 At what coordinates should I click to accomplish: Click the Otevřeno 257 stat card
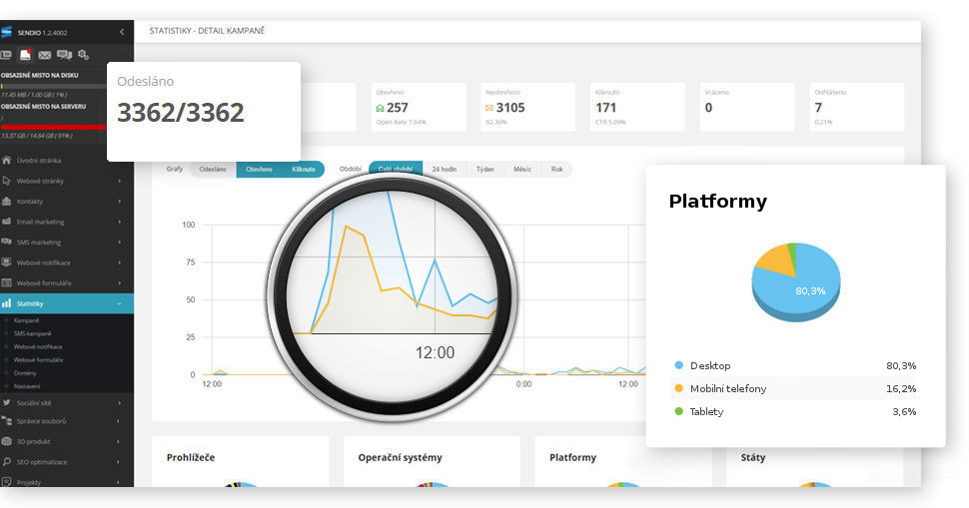[x=419, y=107]
